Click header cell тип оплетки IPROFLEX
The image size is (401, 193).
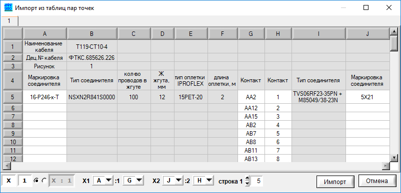coord(191,80)
